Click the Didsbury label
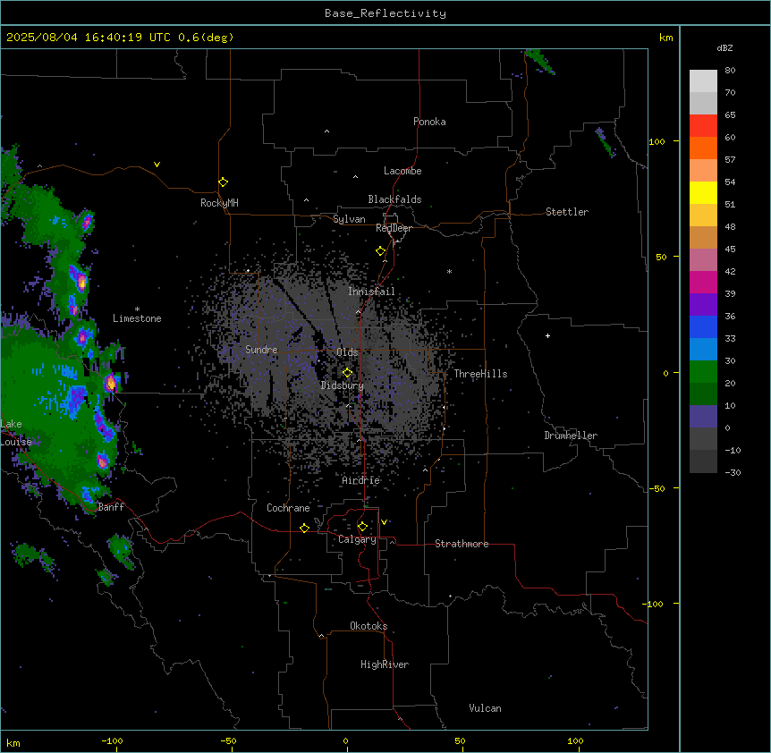771x753 pixels. [343, 385]
